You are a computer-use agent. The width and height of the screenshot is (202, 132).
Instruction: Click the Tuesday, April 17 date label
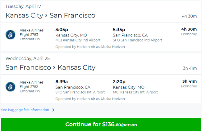pos(23,6)
